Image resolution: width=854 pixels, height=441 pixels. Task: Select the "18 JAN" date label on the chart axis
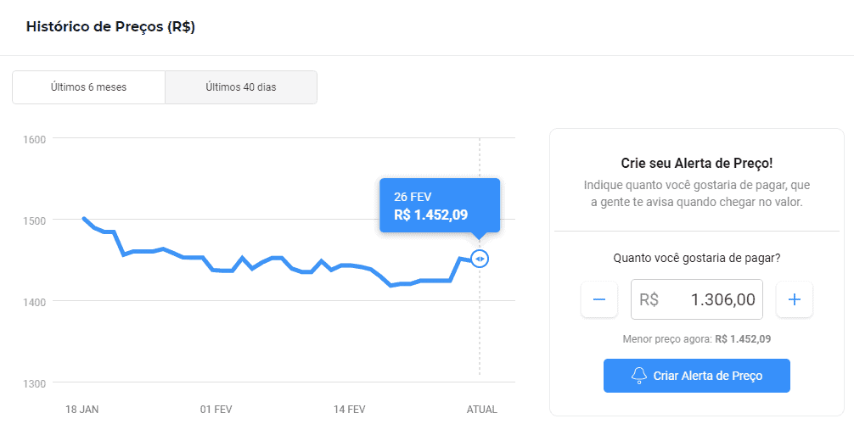click(82, 410)
